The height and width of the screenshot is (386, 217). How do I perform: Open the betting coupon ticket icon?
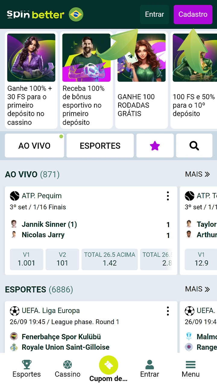click(x=108, y=365)
